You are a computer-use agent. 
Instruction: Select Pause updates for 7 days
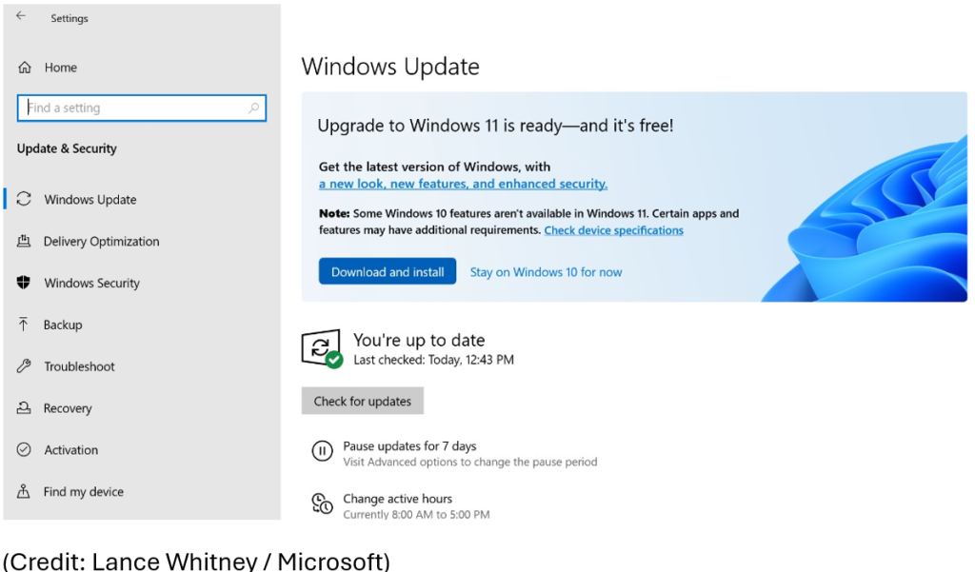pyautogui.click(x=409, y=445)
